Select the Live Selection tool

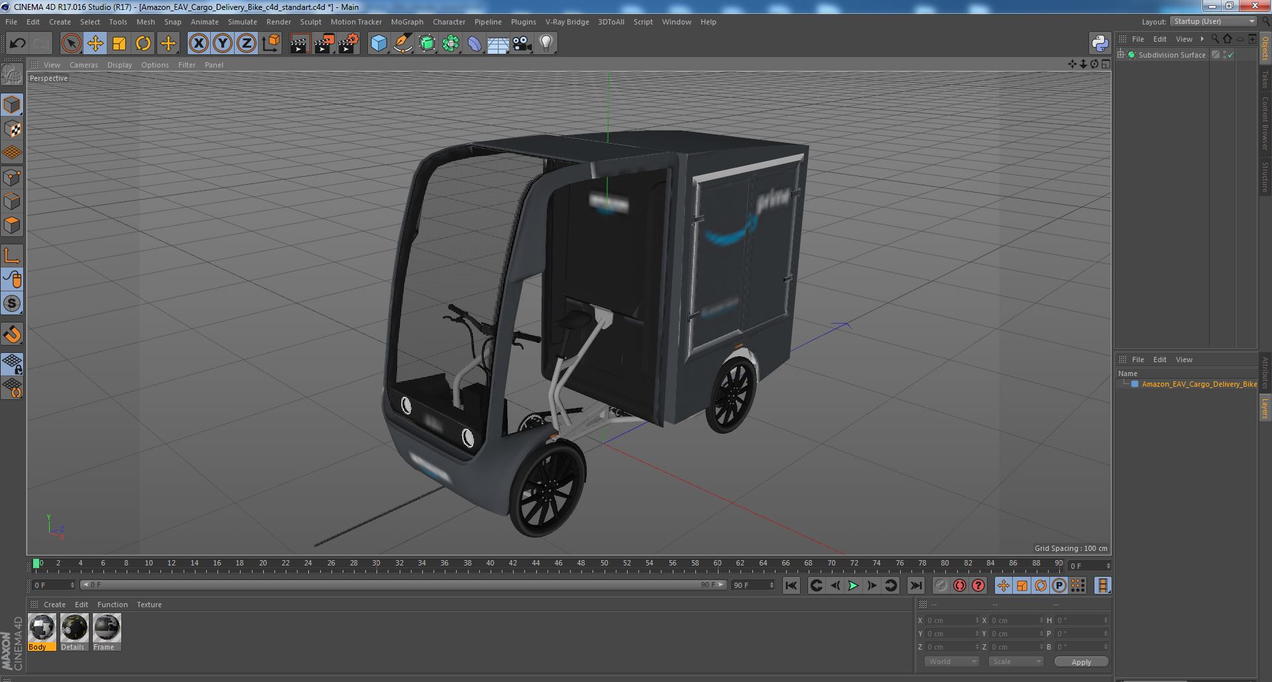71,44
